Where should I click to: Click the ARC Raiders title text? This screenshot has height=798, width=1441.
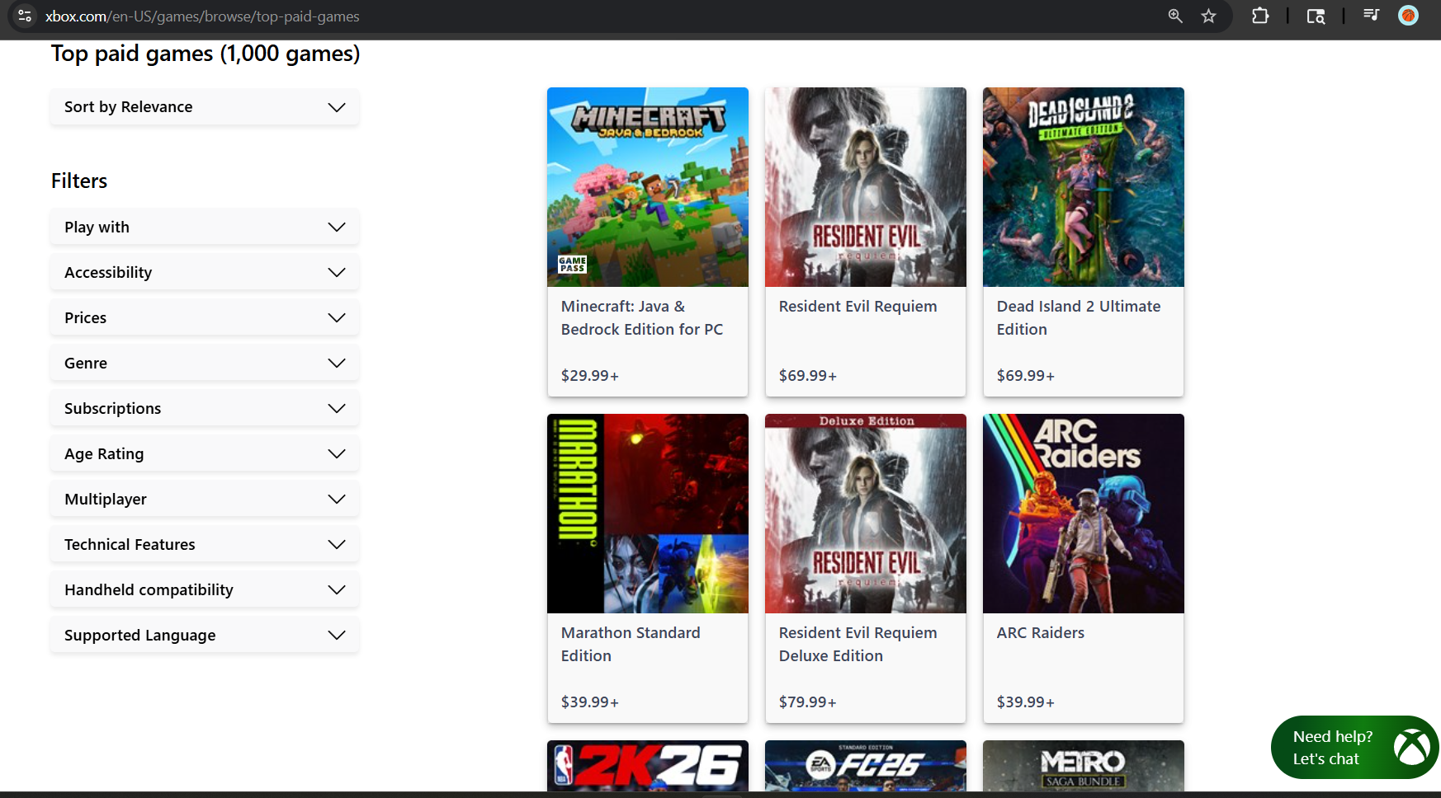(x=1041, y=633)
